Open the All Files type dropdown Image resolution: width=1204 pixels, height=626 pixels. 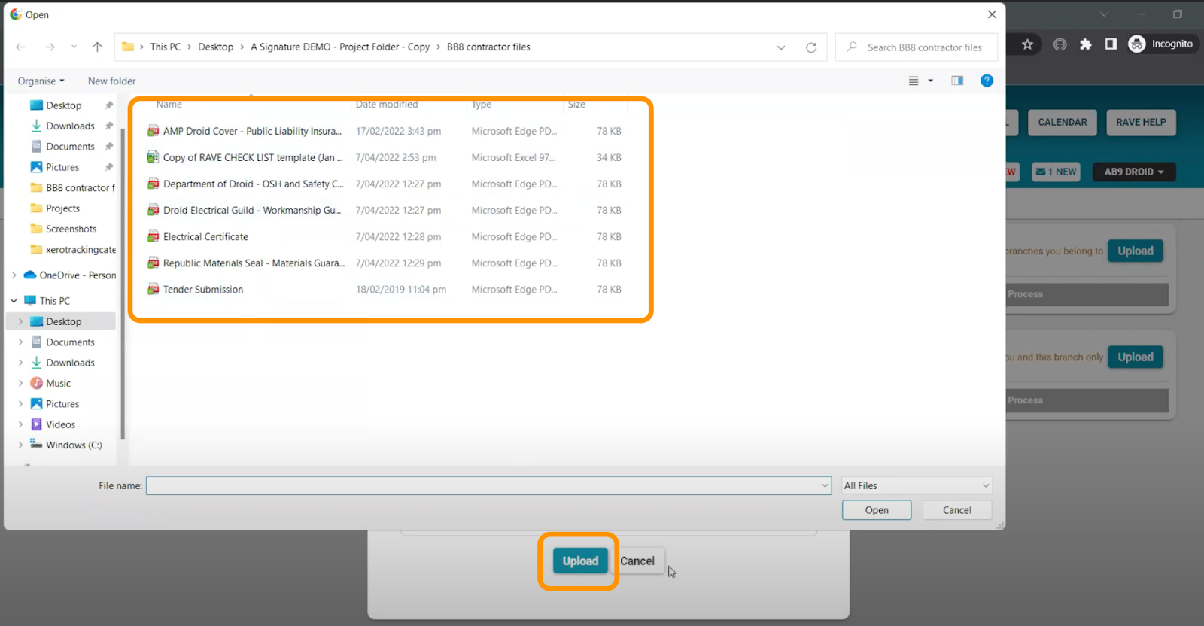click(917, 486)
